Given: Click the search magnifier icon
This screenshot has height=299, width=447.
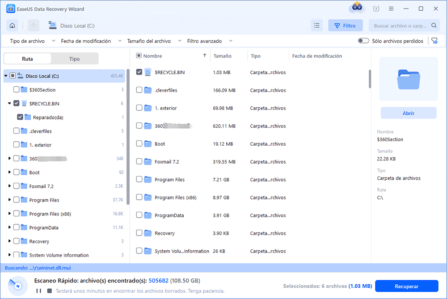Looking at the screenshot, I should 434,25.
